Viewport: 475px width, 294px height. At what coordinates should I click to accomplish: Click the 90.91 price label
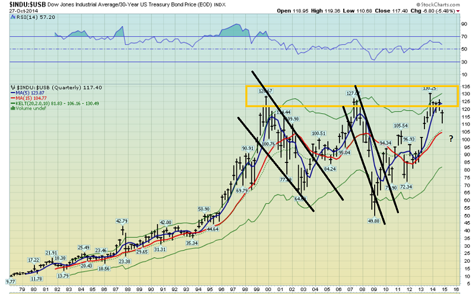coord(248,148)
